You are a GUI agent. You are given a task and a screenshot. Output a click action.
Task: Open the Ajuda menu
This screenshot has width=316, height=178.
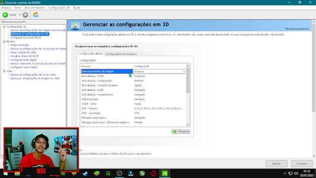click(x=77, y=7)
